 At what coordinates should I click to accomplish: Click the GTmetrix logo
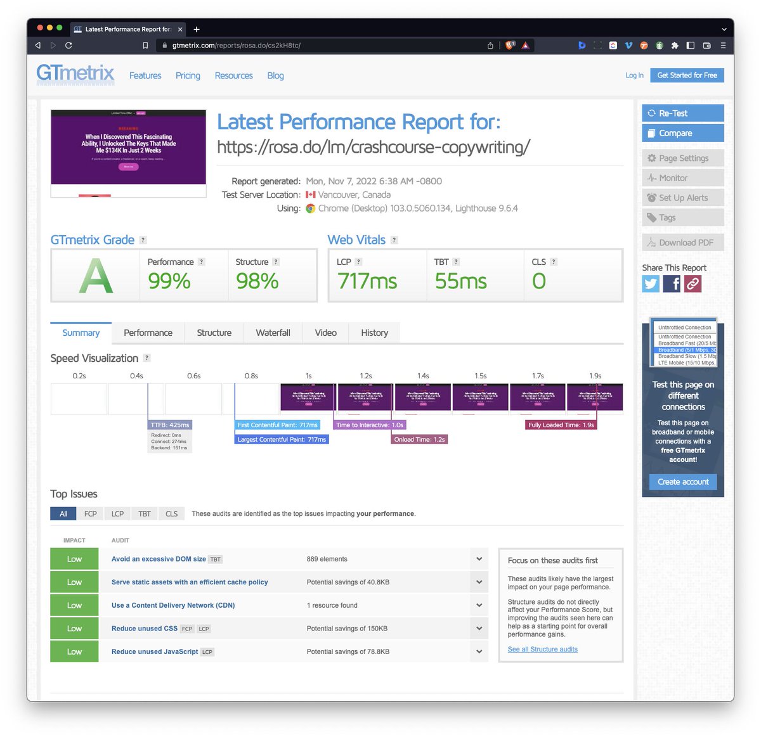coord(75,74)
